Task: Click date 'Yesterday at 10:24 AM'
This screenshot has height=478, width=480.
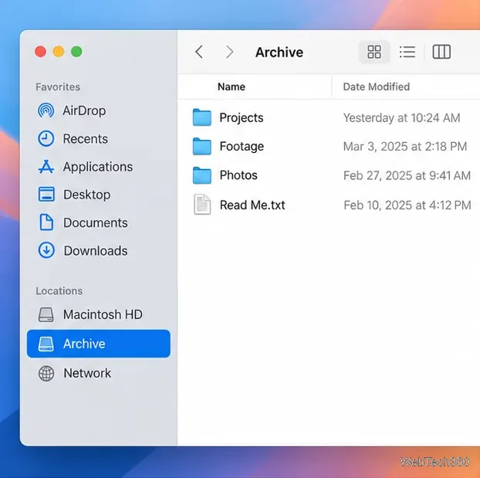Action: tap(401, 117)
